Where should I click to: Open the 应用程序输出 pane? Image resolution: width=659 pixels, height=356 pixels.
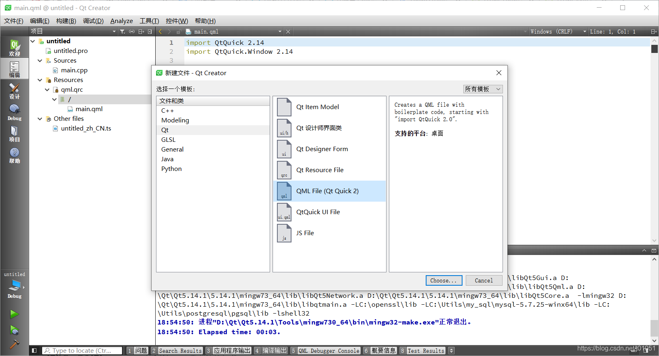pyautogui.click(x=228, y=351)
